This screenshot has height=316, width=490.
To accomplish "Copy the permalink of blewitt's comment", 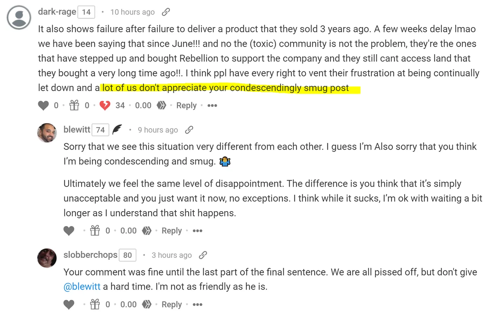I will [189, 130].
